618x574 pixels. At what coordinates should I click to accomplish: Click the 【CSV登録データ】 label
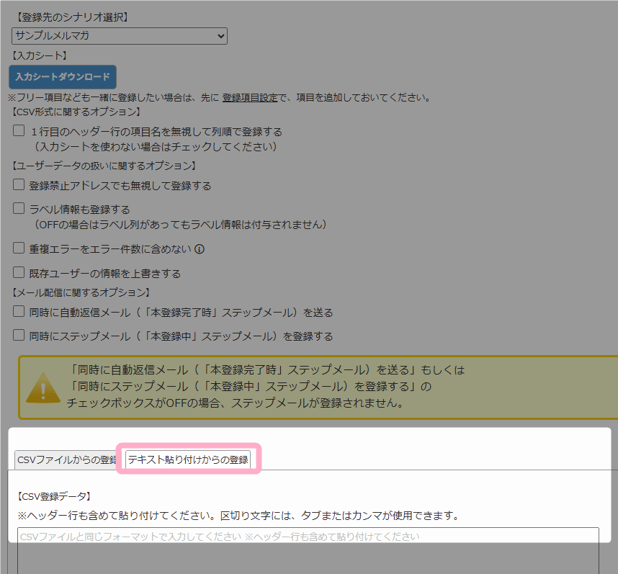[54, 496]
